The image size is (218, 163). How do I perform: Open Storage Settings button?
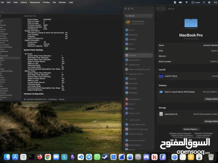(x=211, y=121)
